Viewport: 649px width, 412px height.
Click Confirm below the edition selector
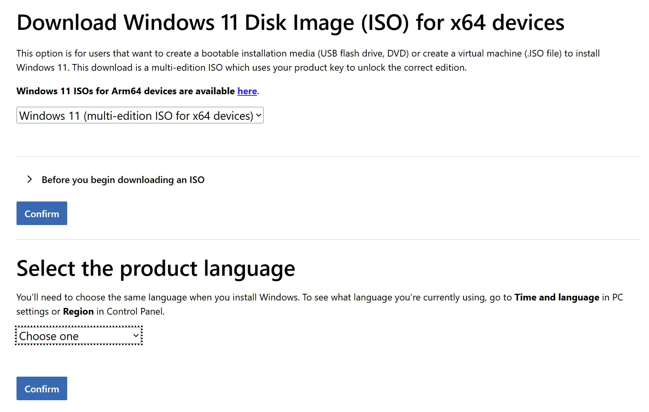click(x=42, y=213)
